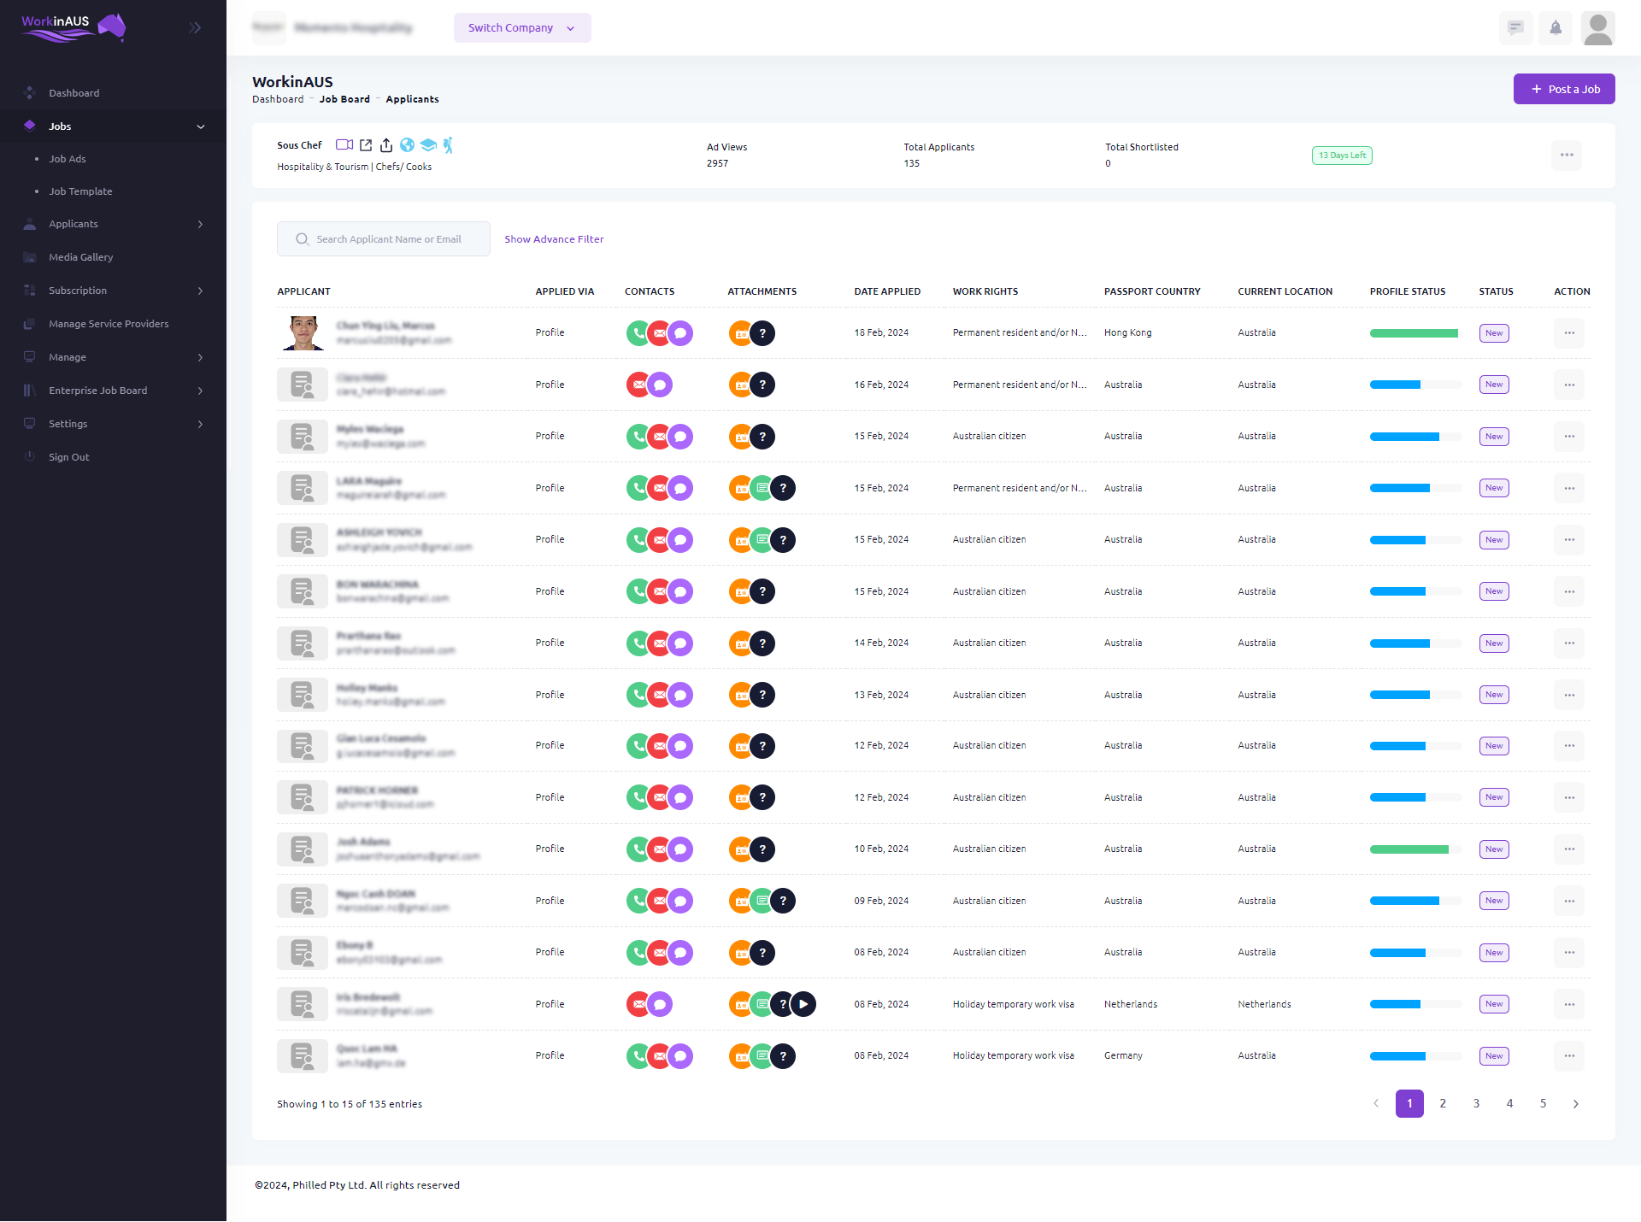
Task: Open the user avatar in the top bar
Action: point(1597,27)
